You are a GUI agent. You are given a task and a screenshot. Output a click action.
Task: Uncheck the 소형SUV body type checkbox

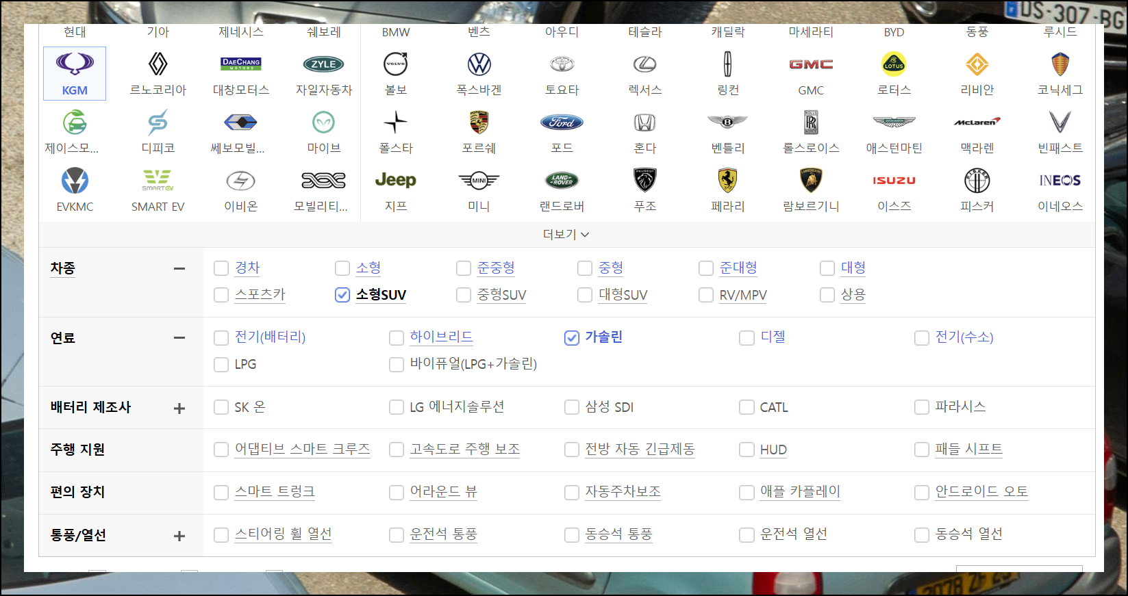pyautogui.click(x=342, y=295)
